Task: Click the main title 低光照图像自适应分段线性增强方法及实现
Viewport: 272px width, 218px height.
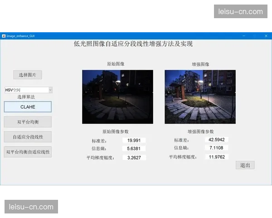Action: (133, 44)
